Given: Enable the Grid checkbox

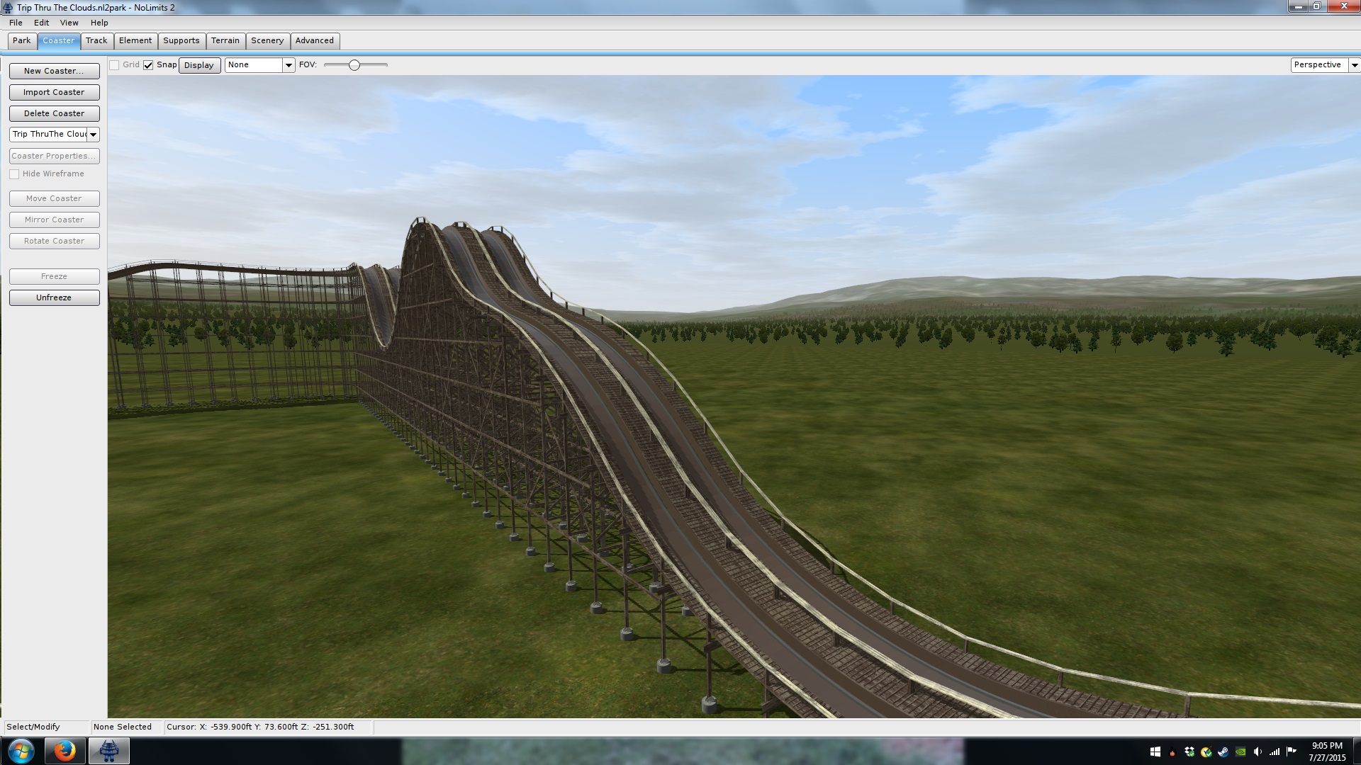Looking at the screenshot, I should [x=114, y=65].
